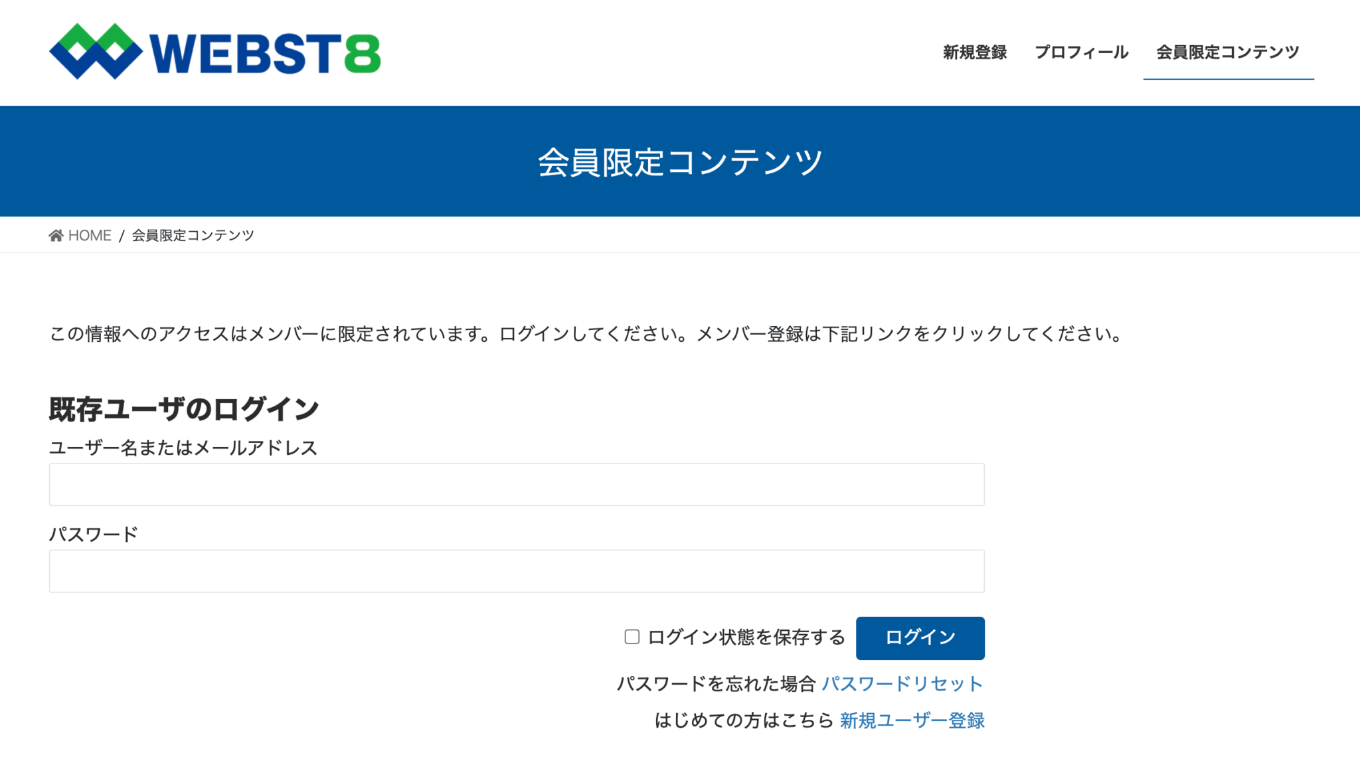Navigate to HOME via the breadcrumb

[x=90, y=234]
